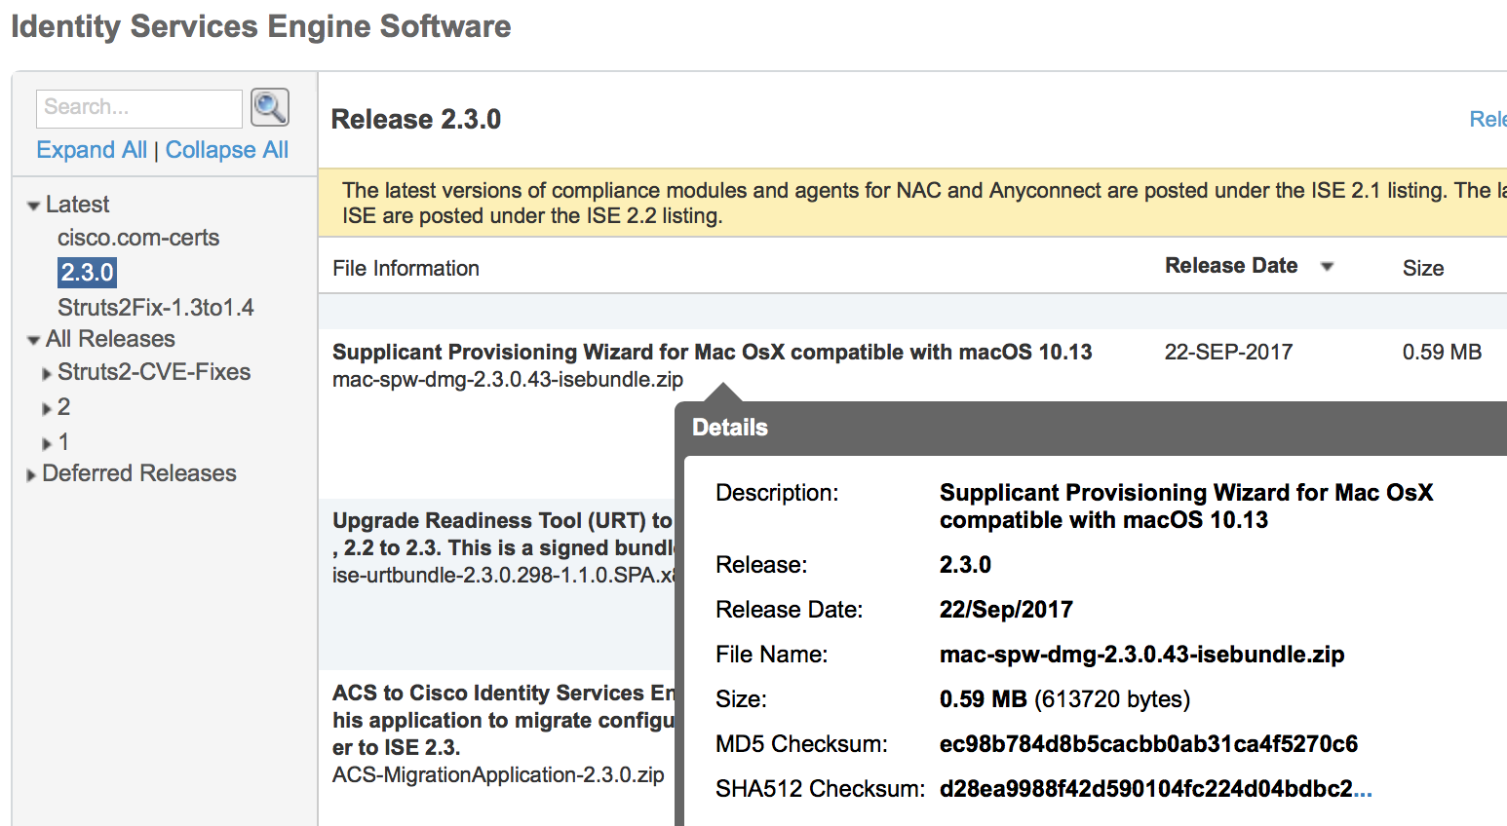
Task: Click the 22/Sep/2017 value in Details
Action: 1006,610
